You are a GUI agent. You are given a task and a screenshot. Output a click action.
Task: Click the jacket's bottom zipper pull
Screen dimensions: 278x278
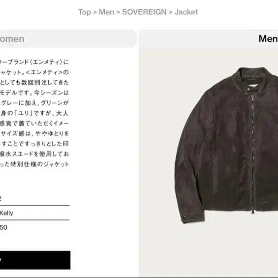tap(252, 212)
